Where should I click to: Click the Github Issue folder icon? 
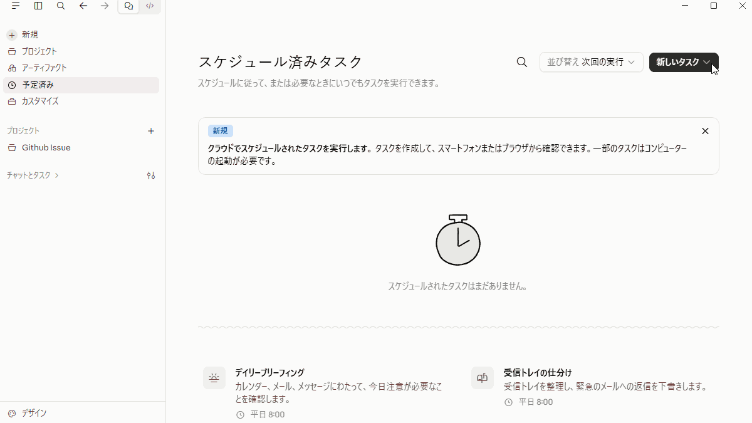pyautogui.click(x=12, y=148)
